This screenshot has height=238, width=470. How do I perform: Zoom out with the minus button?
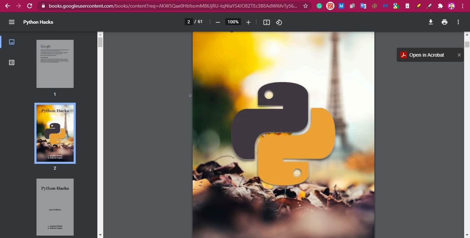pyautogui.click(x=218, y=22)
